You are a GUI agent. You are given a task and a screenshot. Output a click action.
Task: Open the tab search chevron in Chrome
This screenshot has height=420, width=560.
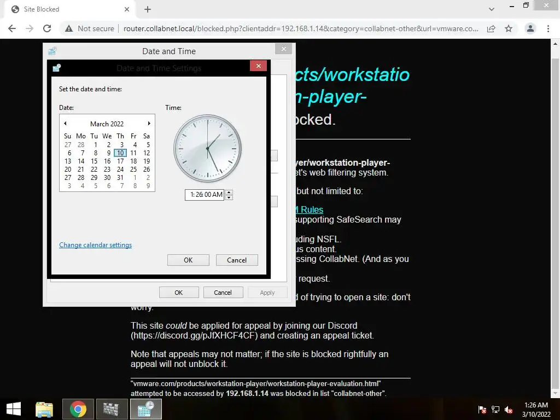click(x=492, y=9)
